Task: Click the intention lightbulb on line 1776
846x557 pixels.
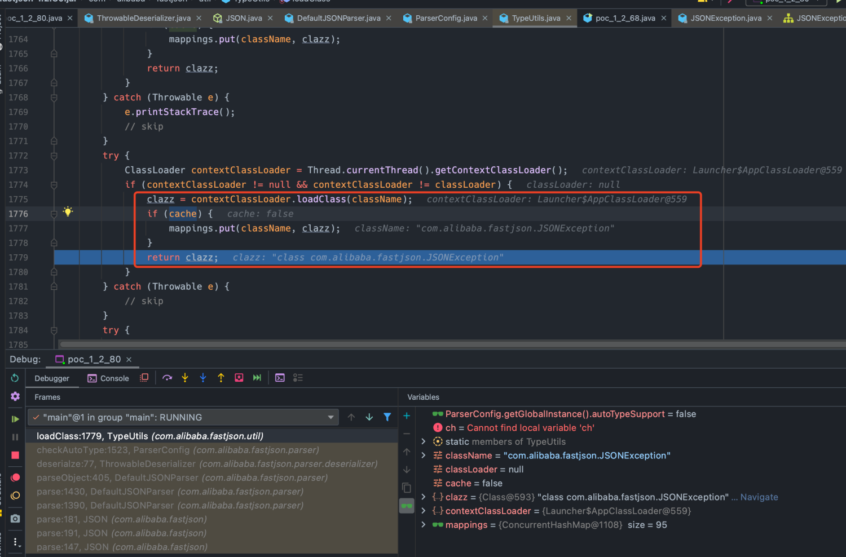Action: (x=68, y=212)
